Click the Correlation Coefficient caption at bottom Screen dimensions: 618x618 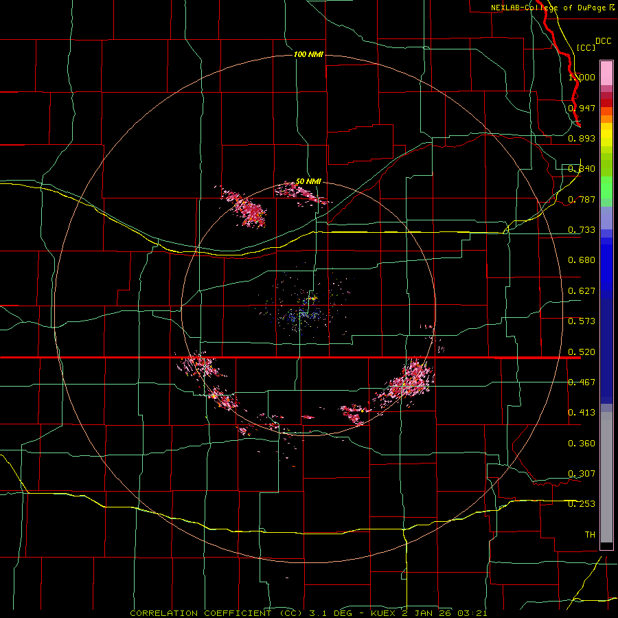tap(308, 613)
